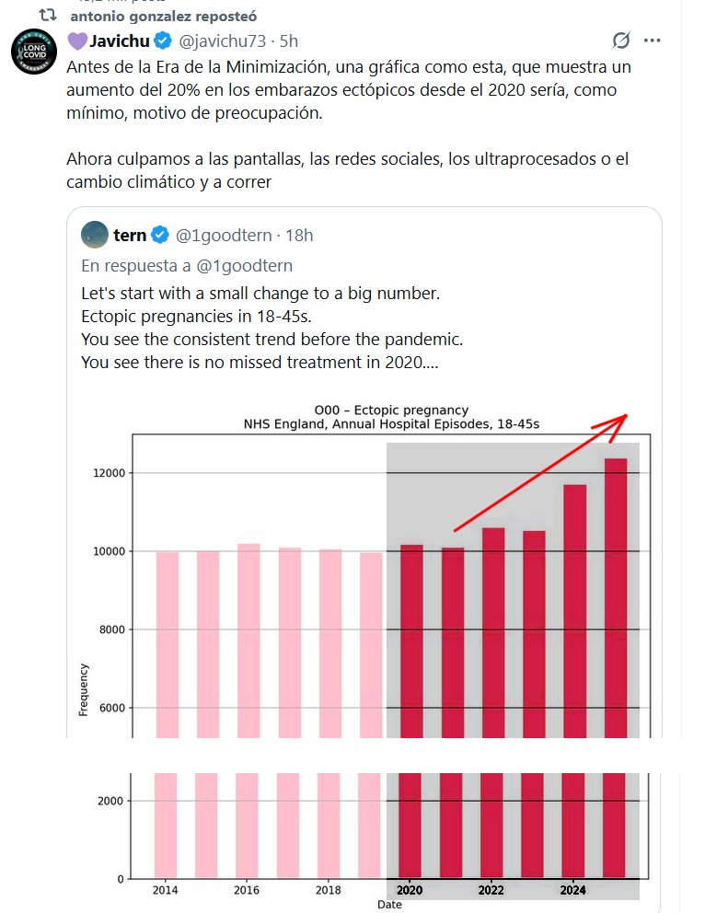This screenshot has width=705, height=913.
Task: Open the tern display name in quoted post
Action: coord(130,236)
